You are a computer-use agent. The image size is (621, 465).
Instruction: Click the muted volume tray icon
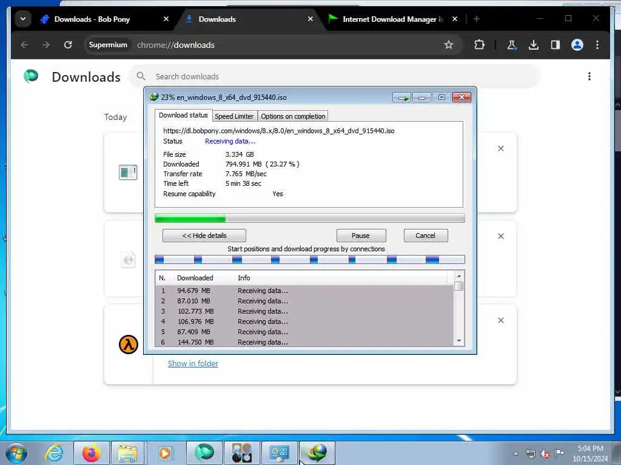545,454
